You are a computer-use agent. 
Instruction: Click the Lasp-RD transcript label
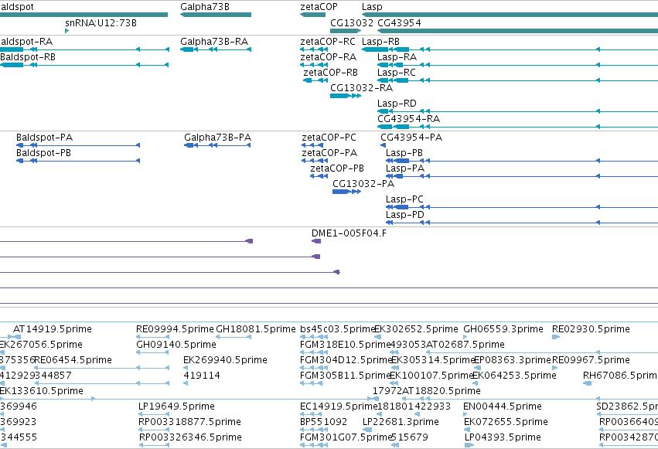(x=397, y=104)
